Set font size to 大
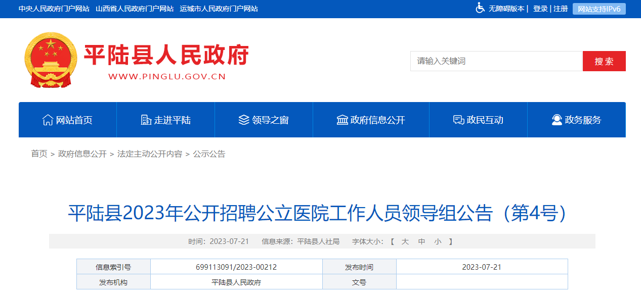 [405, 241]
